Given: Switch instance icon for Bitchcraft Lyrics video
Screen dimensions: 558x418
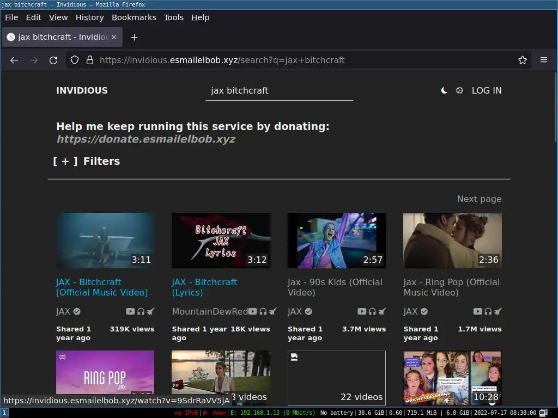Looking at the screenshot, I should click(x=273, y=311).
